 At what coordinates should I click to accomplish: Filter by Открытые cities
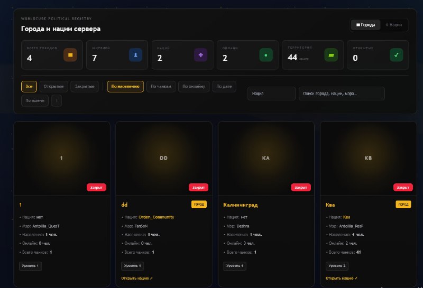[x=54, y=87]
